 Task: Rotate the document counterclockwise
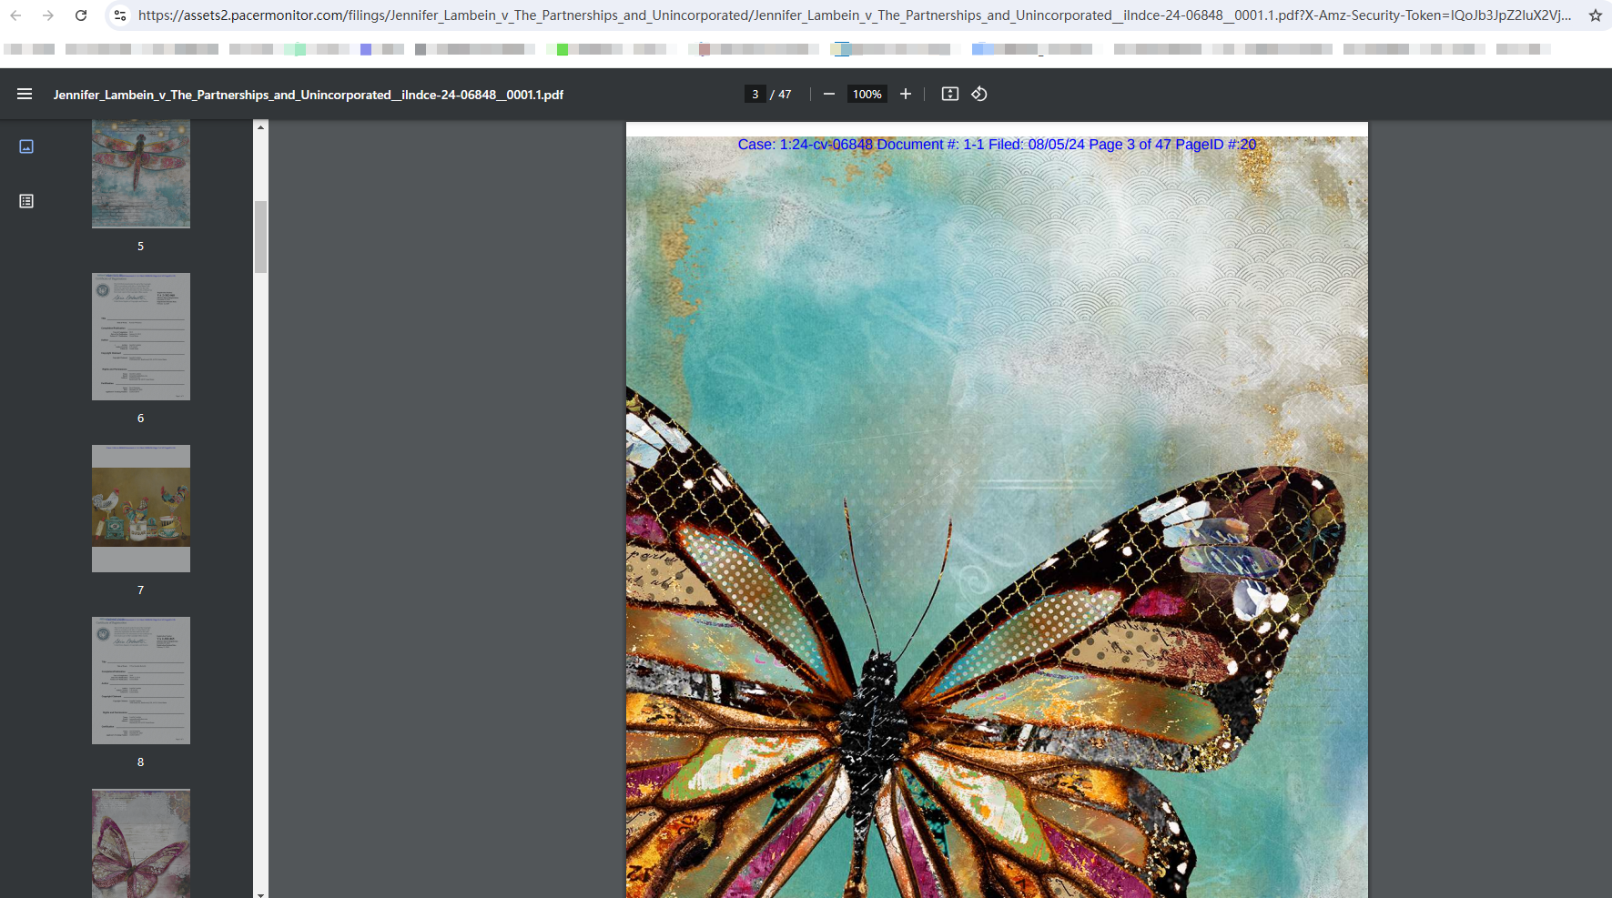point(979,94)
